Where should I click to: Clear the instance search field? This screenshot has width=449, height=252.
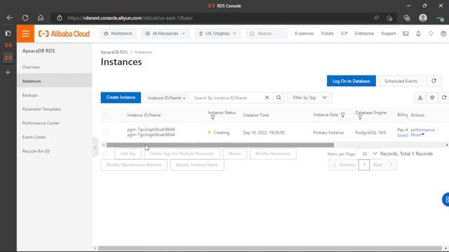point(267,98)
